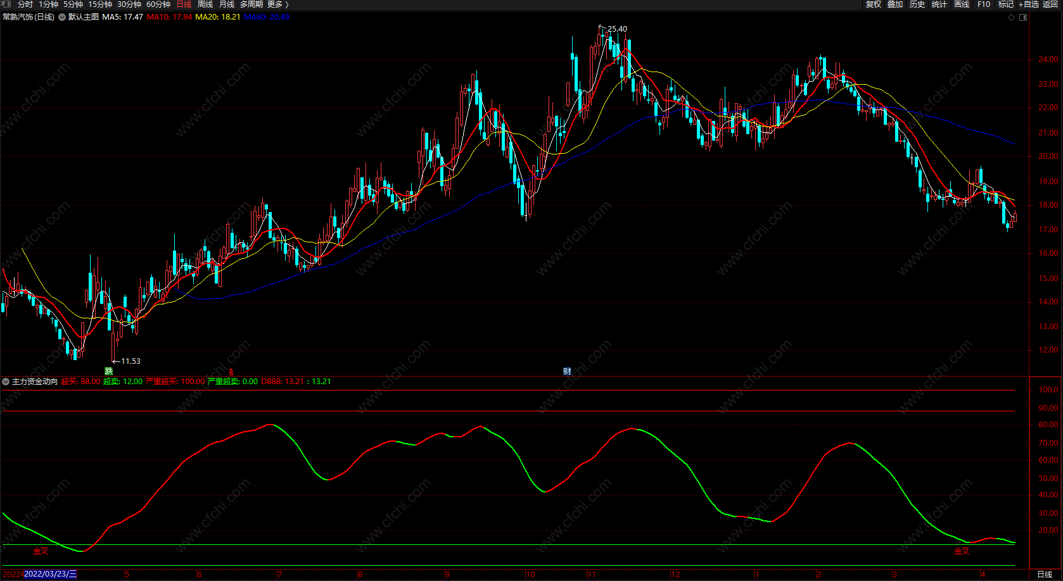Click the 画线 drawing button
Image resolution: width=1063 pixels, height=581 pixels.
tap(962, 4)
